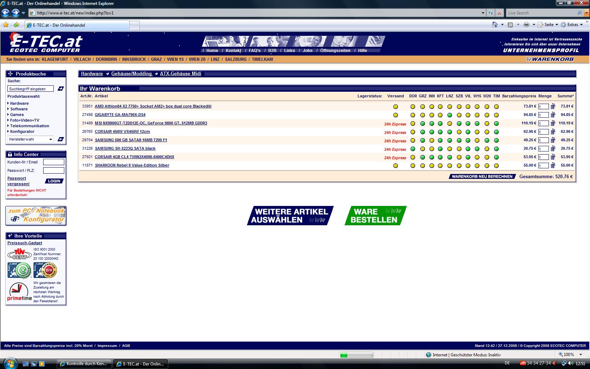The width and height of the screenshot is (590, 369).
Task: Remove SHARKOON Rebel 9 trash icon
Action: pyautogui.click(x=553, y=165)
